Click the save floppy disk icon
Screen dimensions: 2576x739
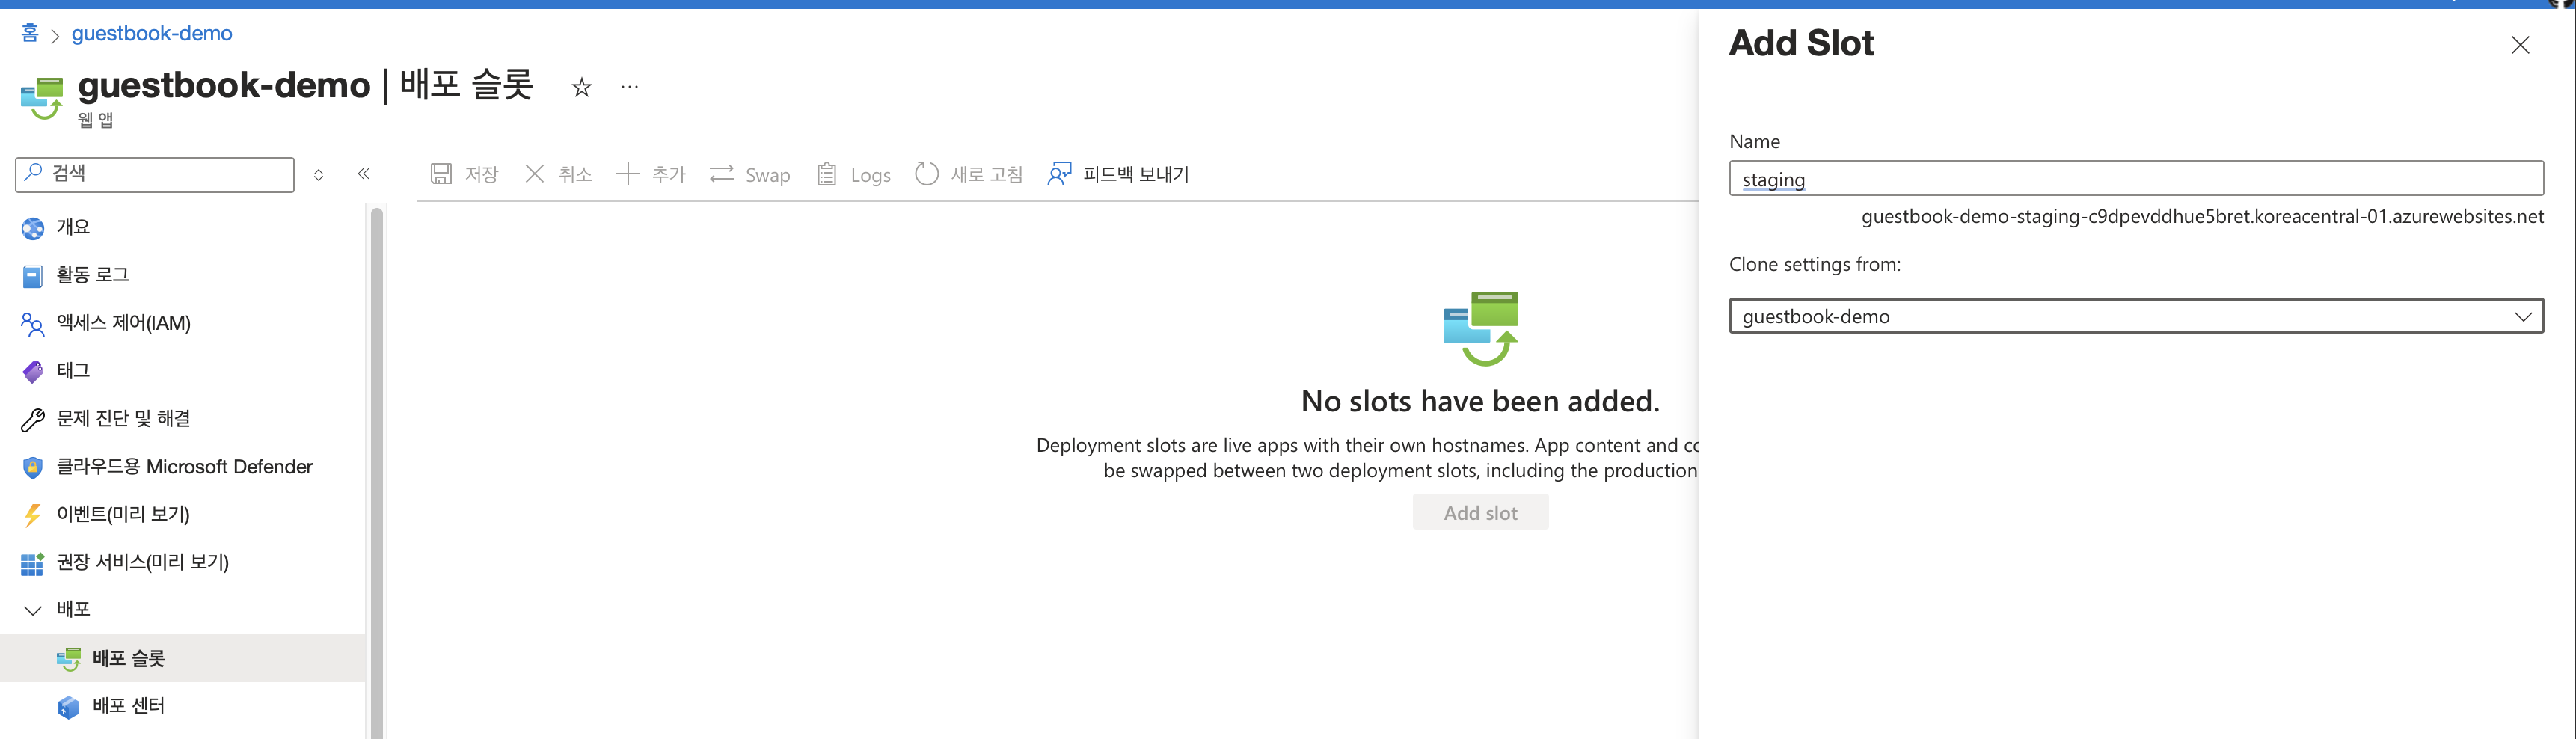[x=441, y=174]
